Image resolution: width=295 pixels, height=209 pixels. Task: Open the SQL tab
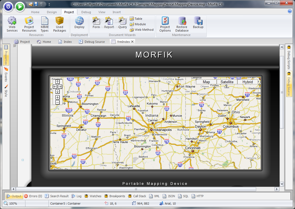(183, 196)
